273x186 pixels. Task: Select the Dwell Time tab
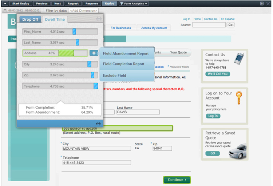pyautogui.click(x=55, y=19)
